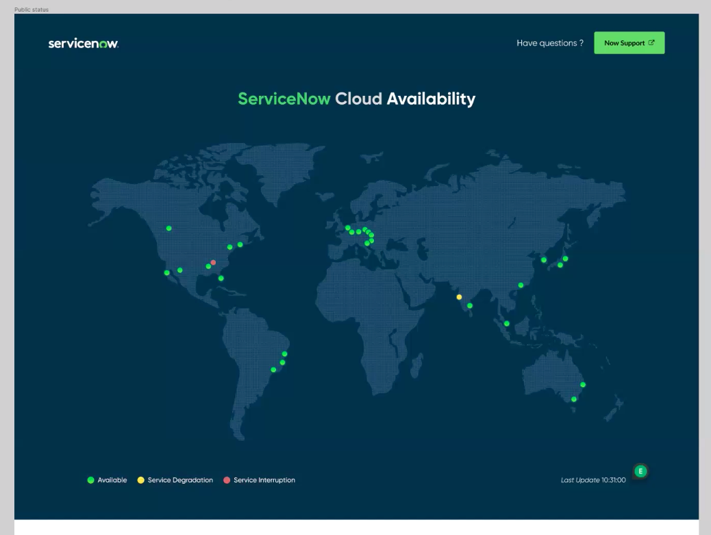Screen dimensions: 711x535
Task: Click the "ServiceNow Cloud Availability" heading
Action: (356, 99)
